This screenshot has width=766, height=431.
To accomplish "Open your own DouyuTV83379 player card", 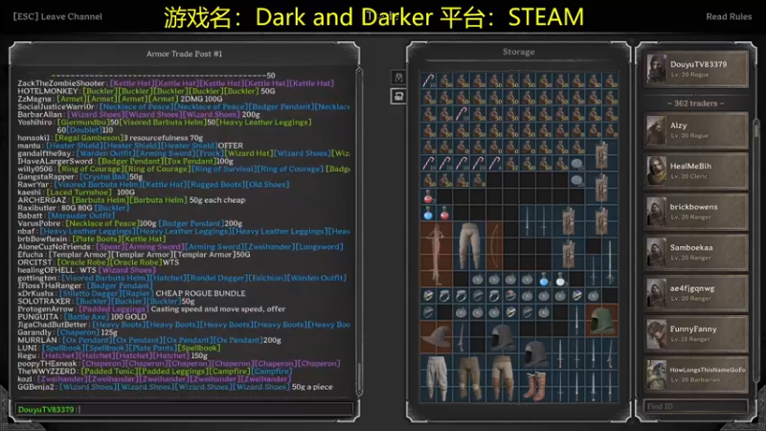I will 696,69.
